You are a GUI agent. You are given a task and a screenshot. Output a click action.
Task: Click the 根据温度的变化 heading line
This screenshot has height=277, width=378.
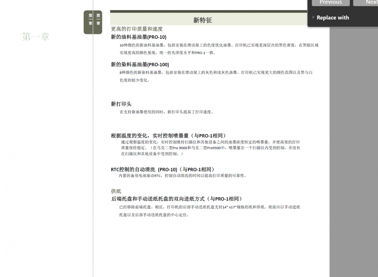click(169, 136)
